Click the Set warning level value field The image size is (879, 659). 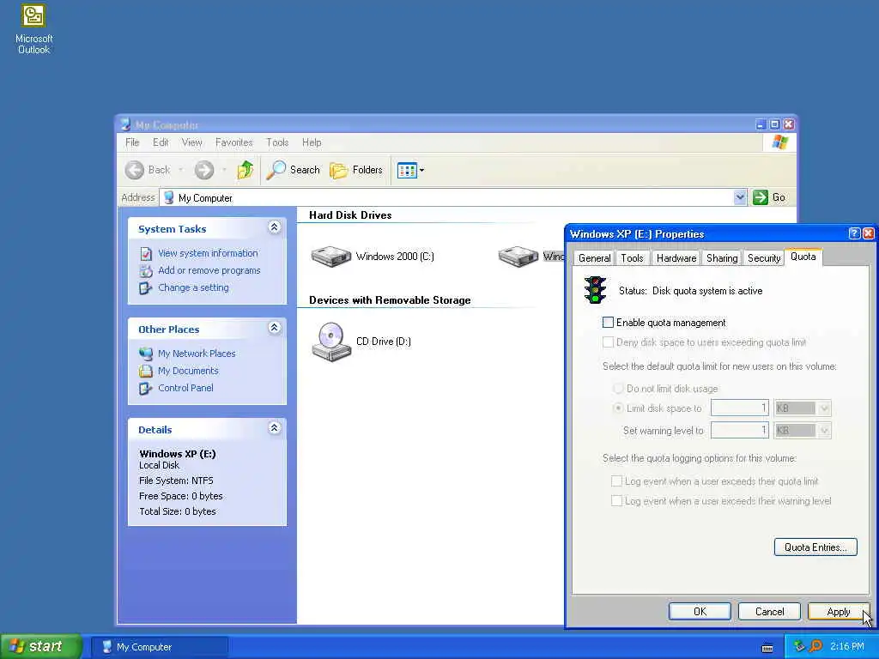click(x=740, y=431)
